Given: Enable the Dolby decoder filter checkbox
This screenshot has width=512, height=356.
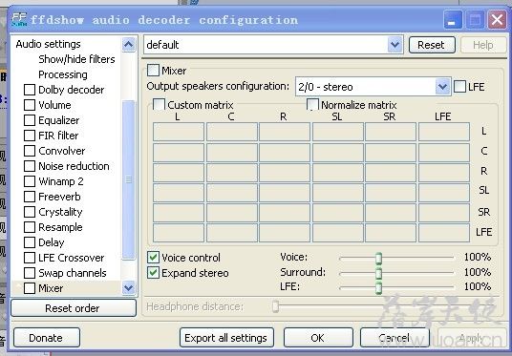Looking at the screenshot, I should point(30,90).
